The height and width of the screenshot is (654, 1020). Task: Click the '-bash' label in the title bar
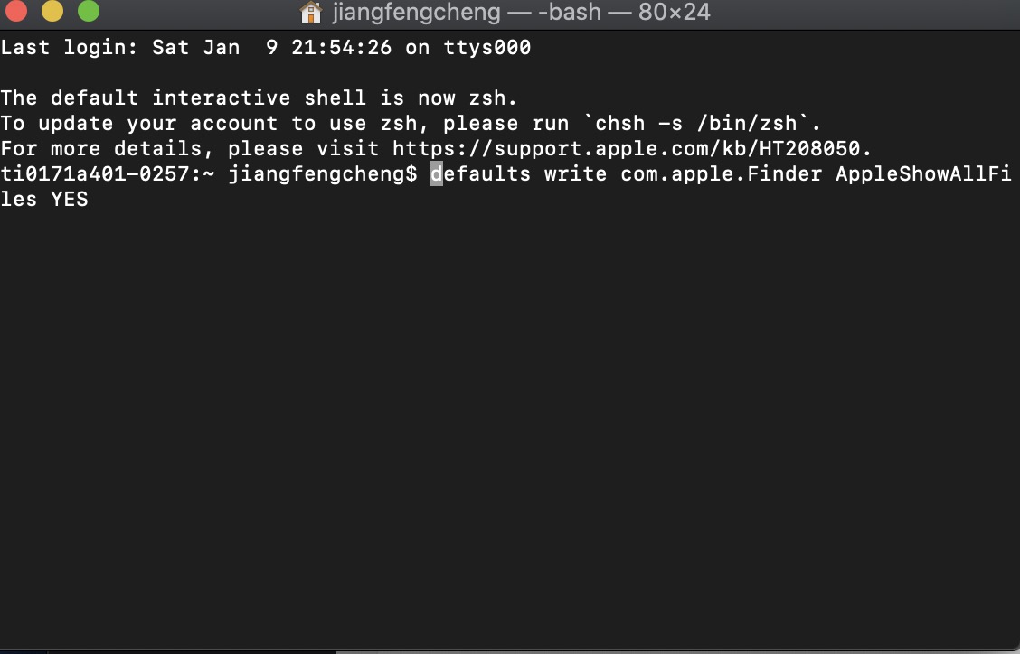(569, 12)
